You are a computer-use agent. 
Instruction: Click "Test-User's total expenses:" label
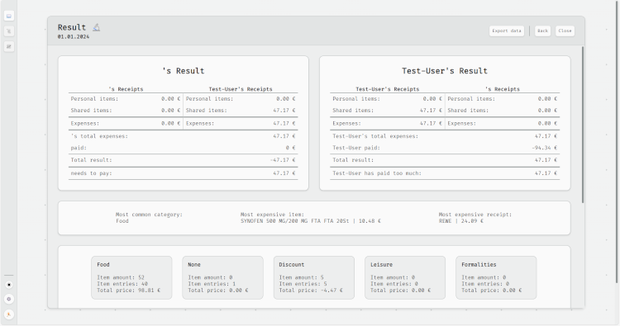pos(375,136)
